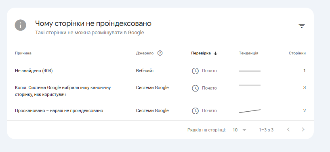Click the trend sparkline in the Копія row
The height and width of the screenshot is (152, 330).
(x=250, y=85)
